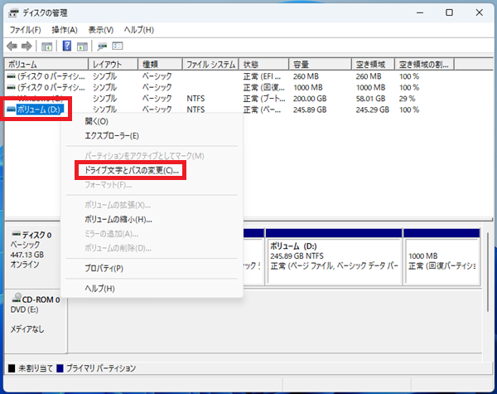
Task: Toggle the console tree pane toolbar icon
Action: [47, 46]
